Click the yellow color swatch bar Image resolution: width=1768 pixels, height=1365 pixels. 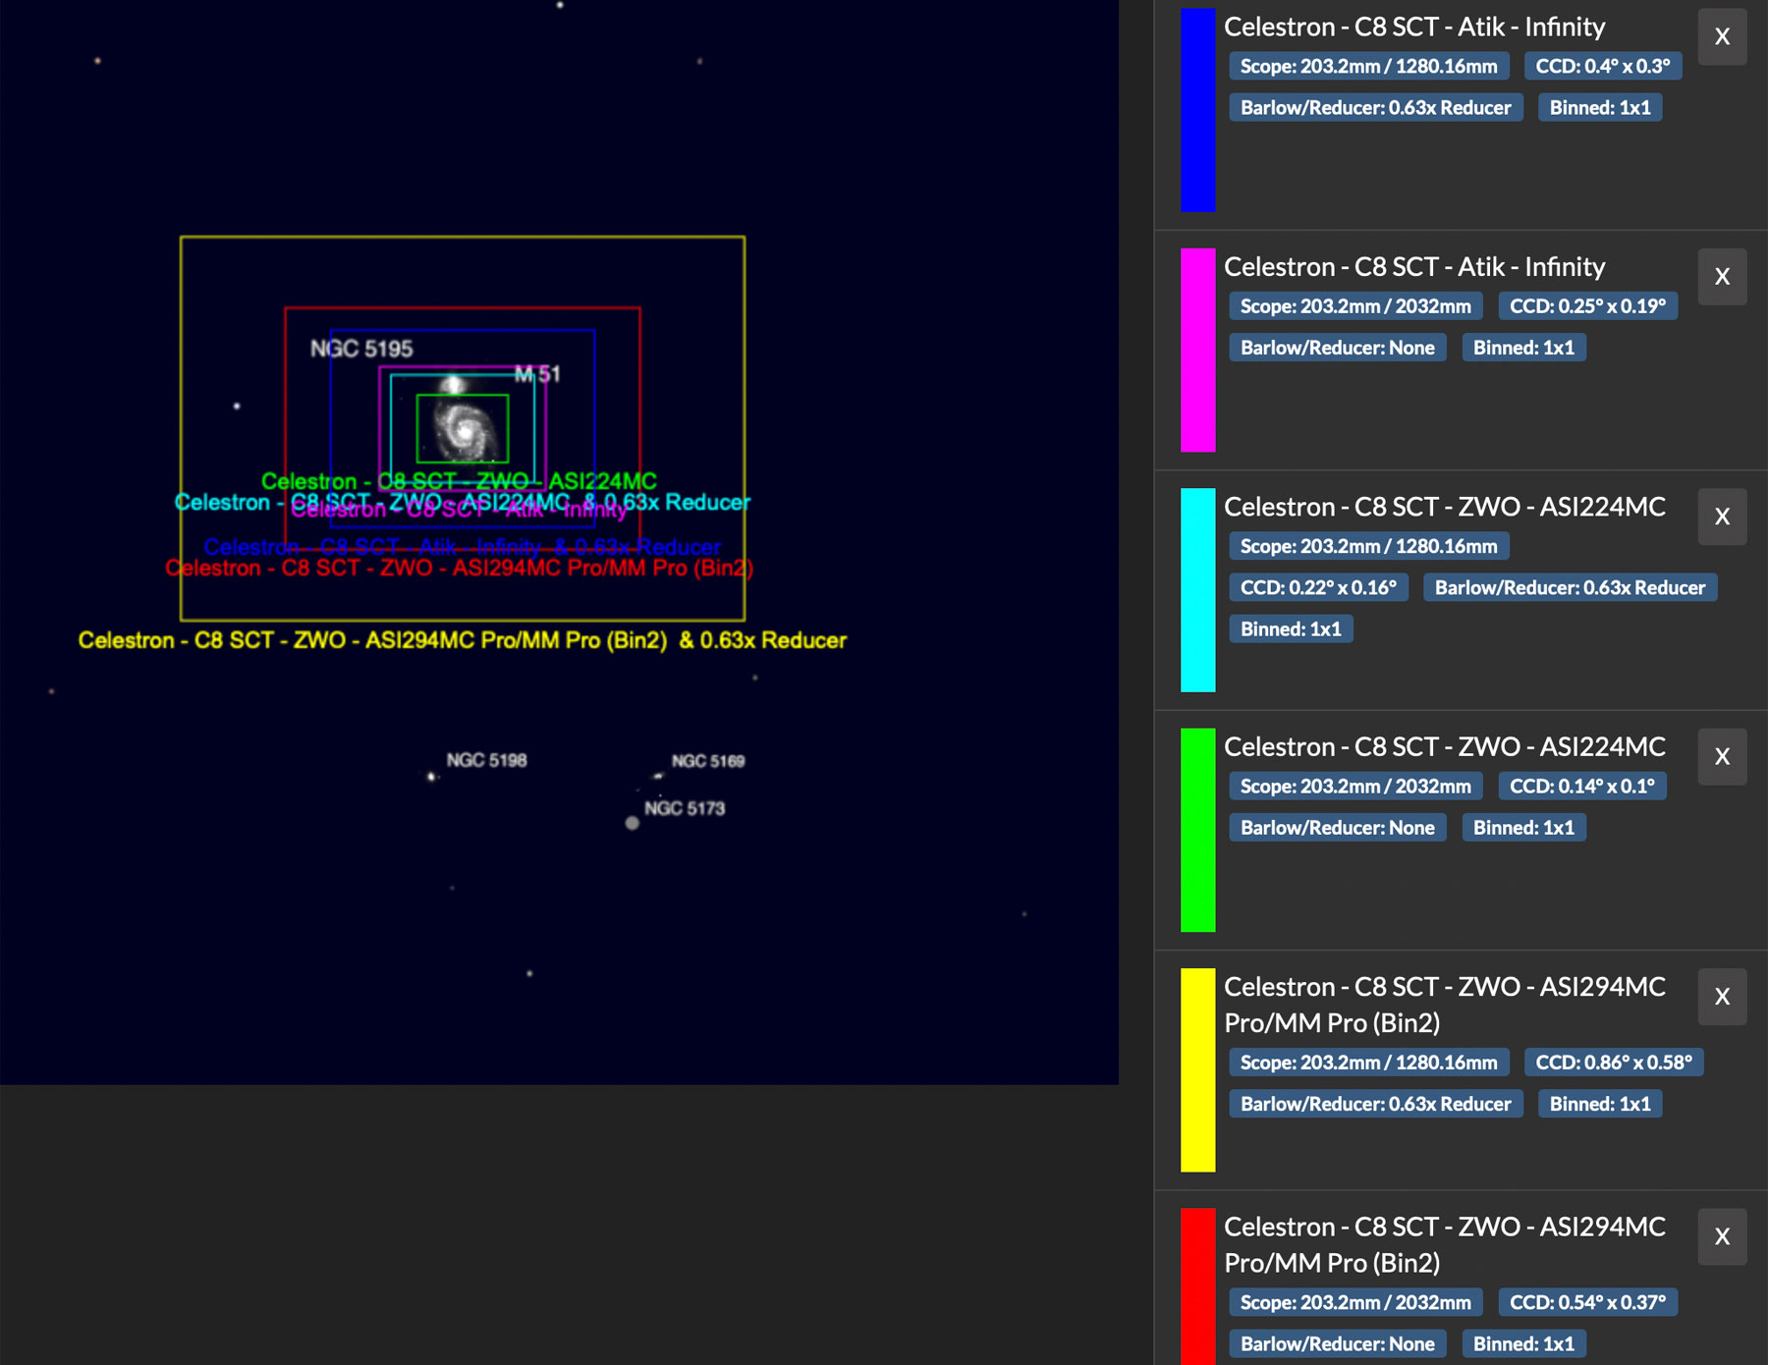1197,1069
